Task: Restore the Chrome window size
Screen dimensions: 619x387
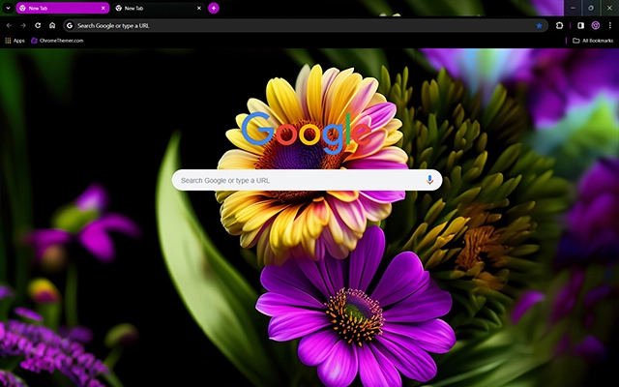Action: click(591, 8)
